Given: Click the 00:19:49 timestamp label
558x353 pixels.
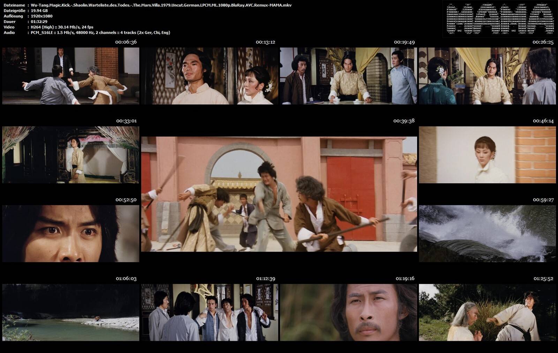Looking at the screenshot, I should [404, 42].
